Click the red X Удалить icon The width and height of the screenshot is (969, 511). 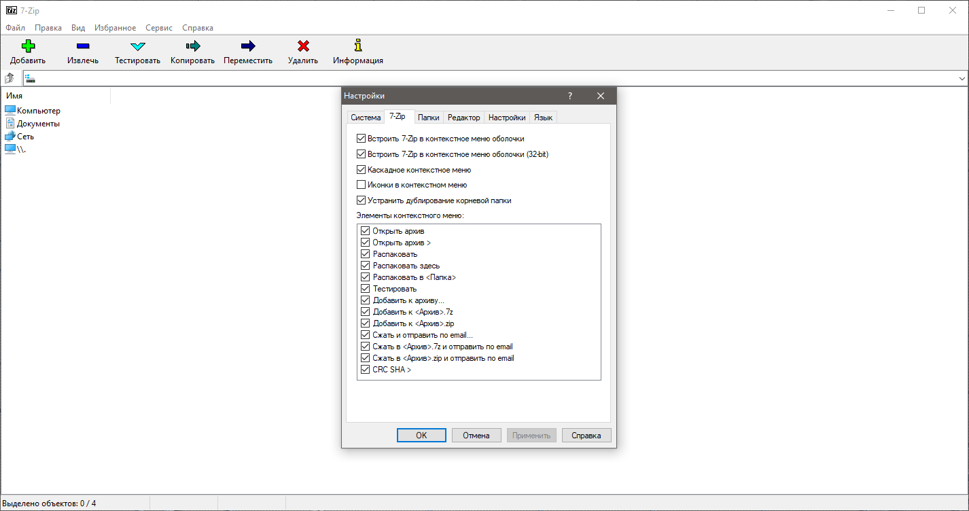(303, 46)
